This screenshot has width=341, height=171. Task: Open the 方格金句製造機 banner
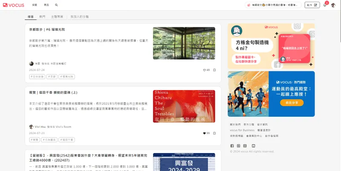pos(271,46)
